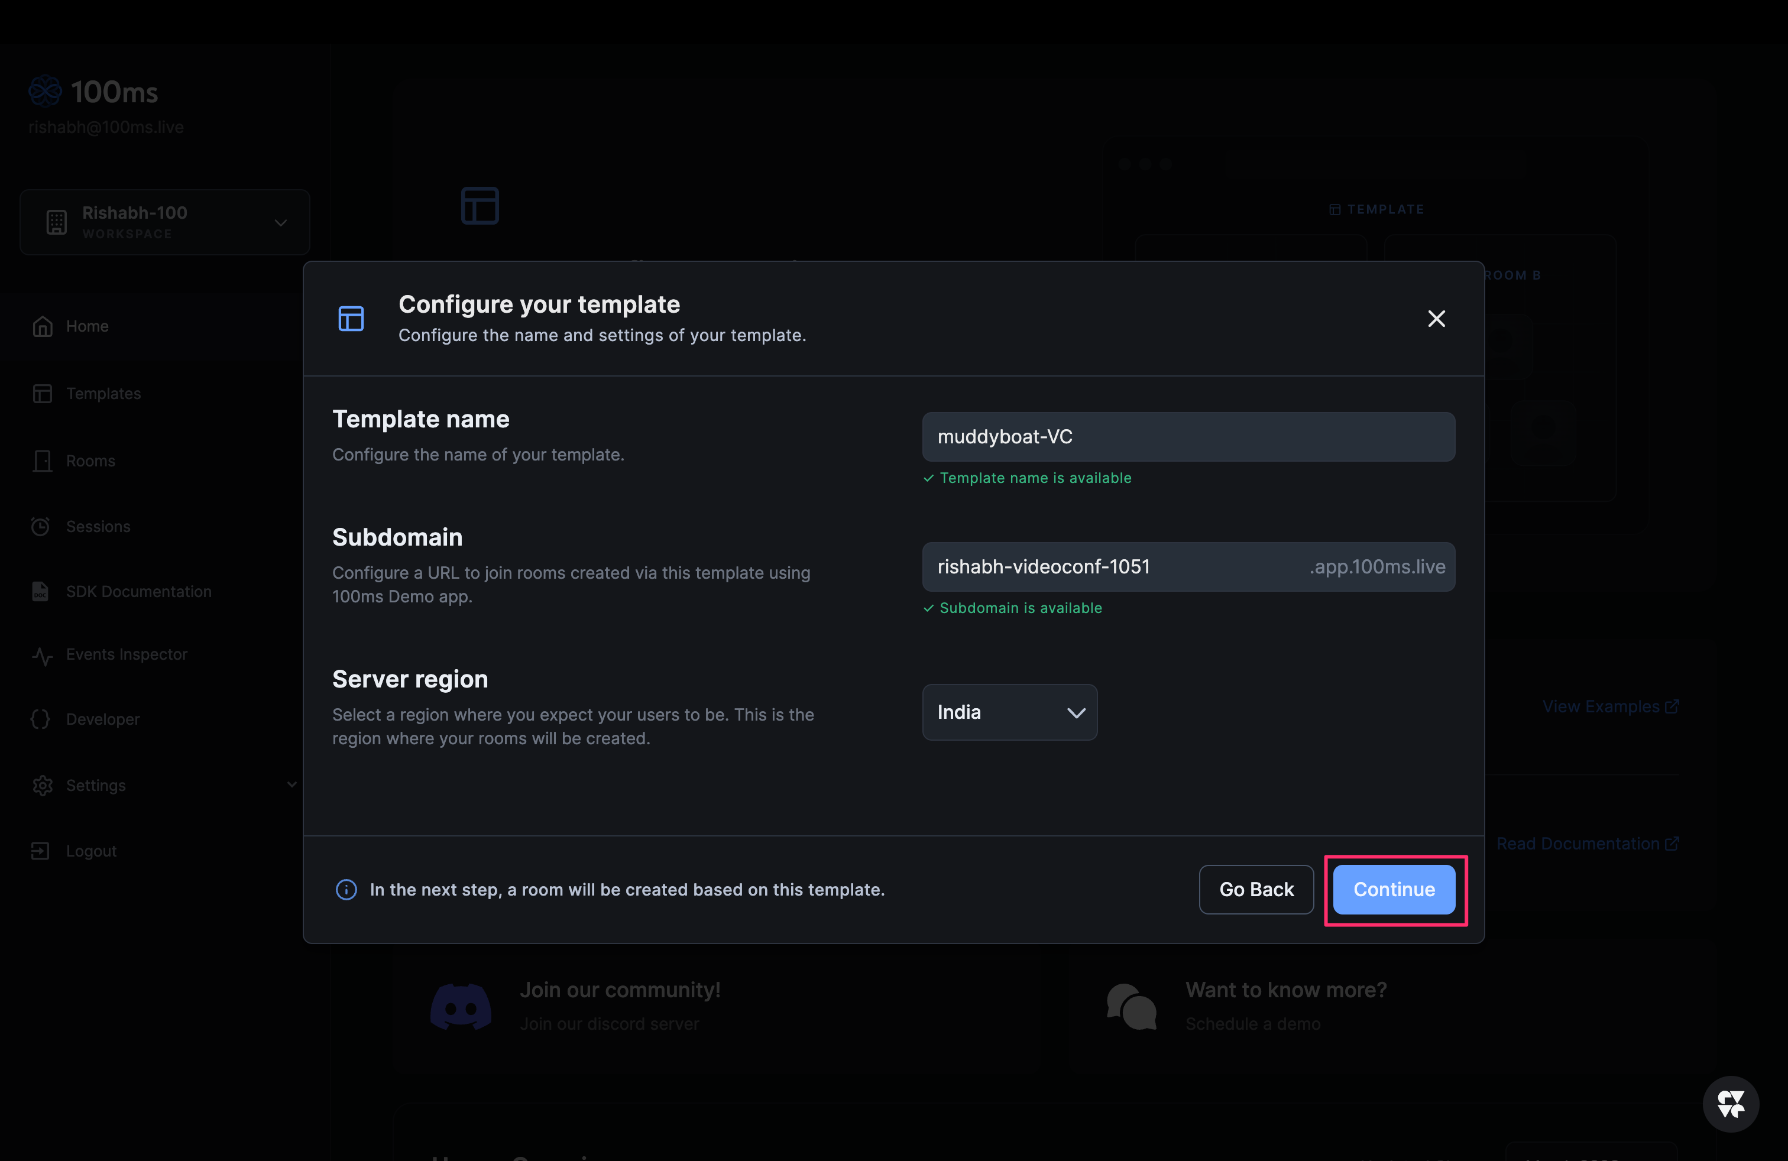
Task: Open the Developer section
Action: coord(102,719)
